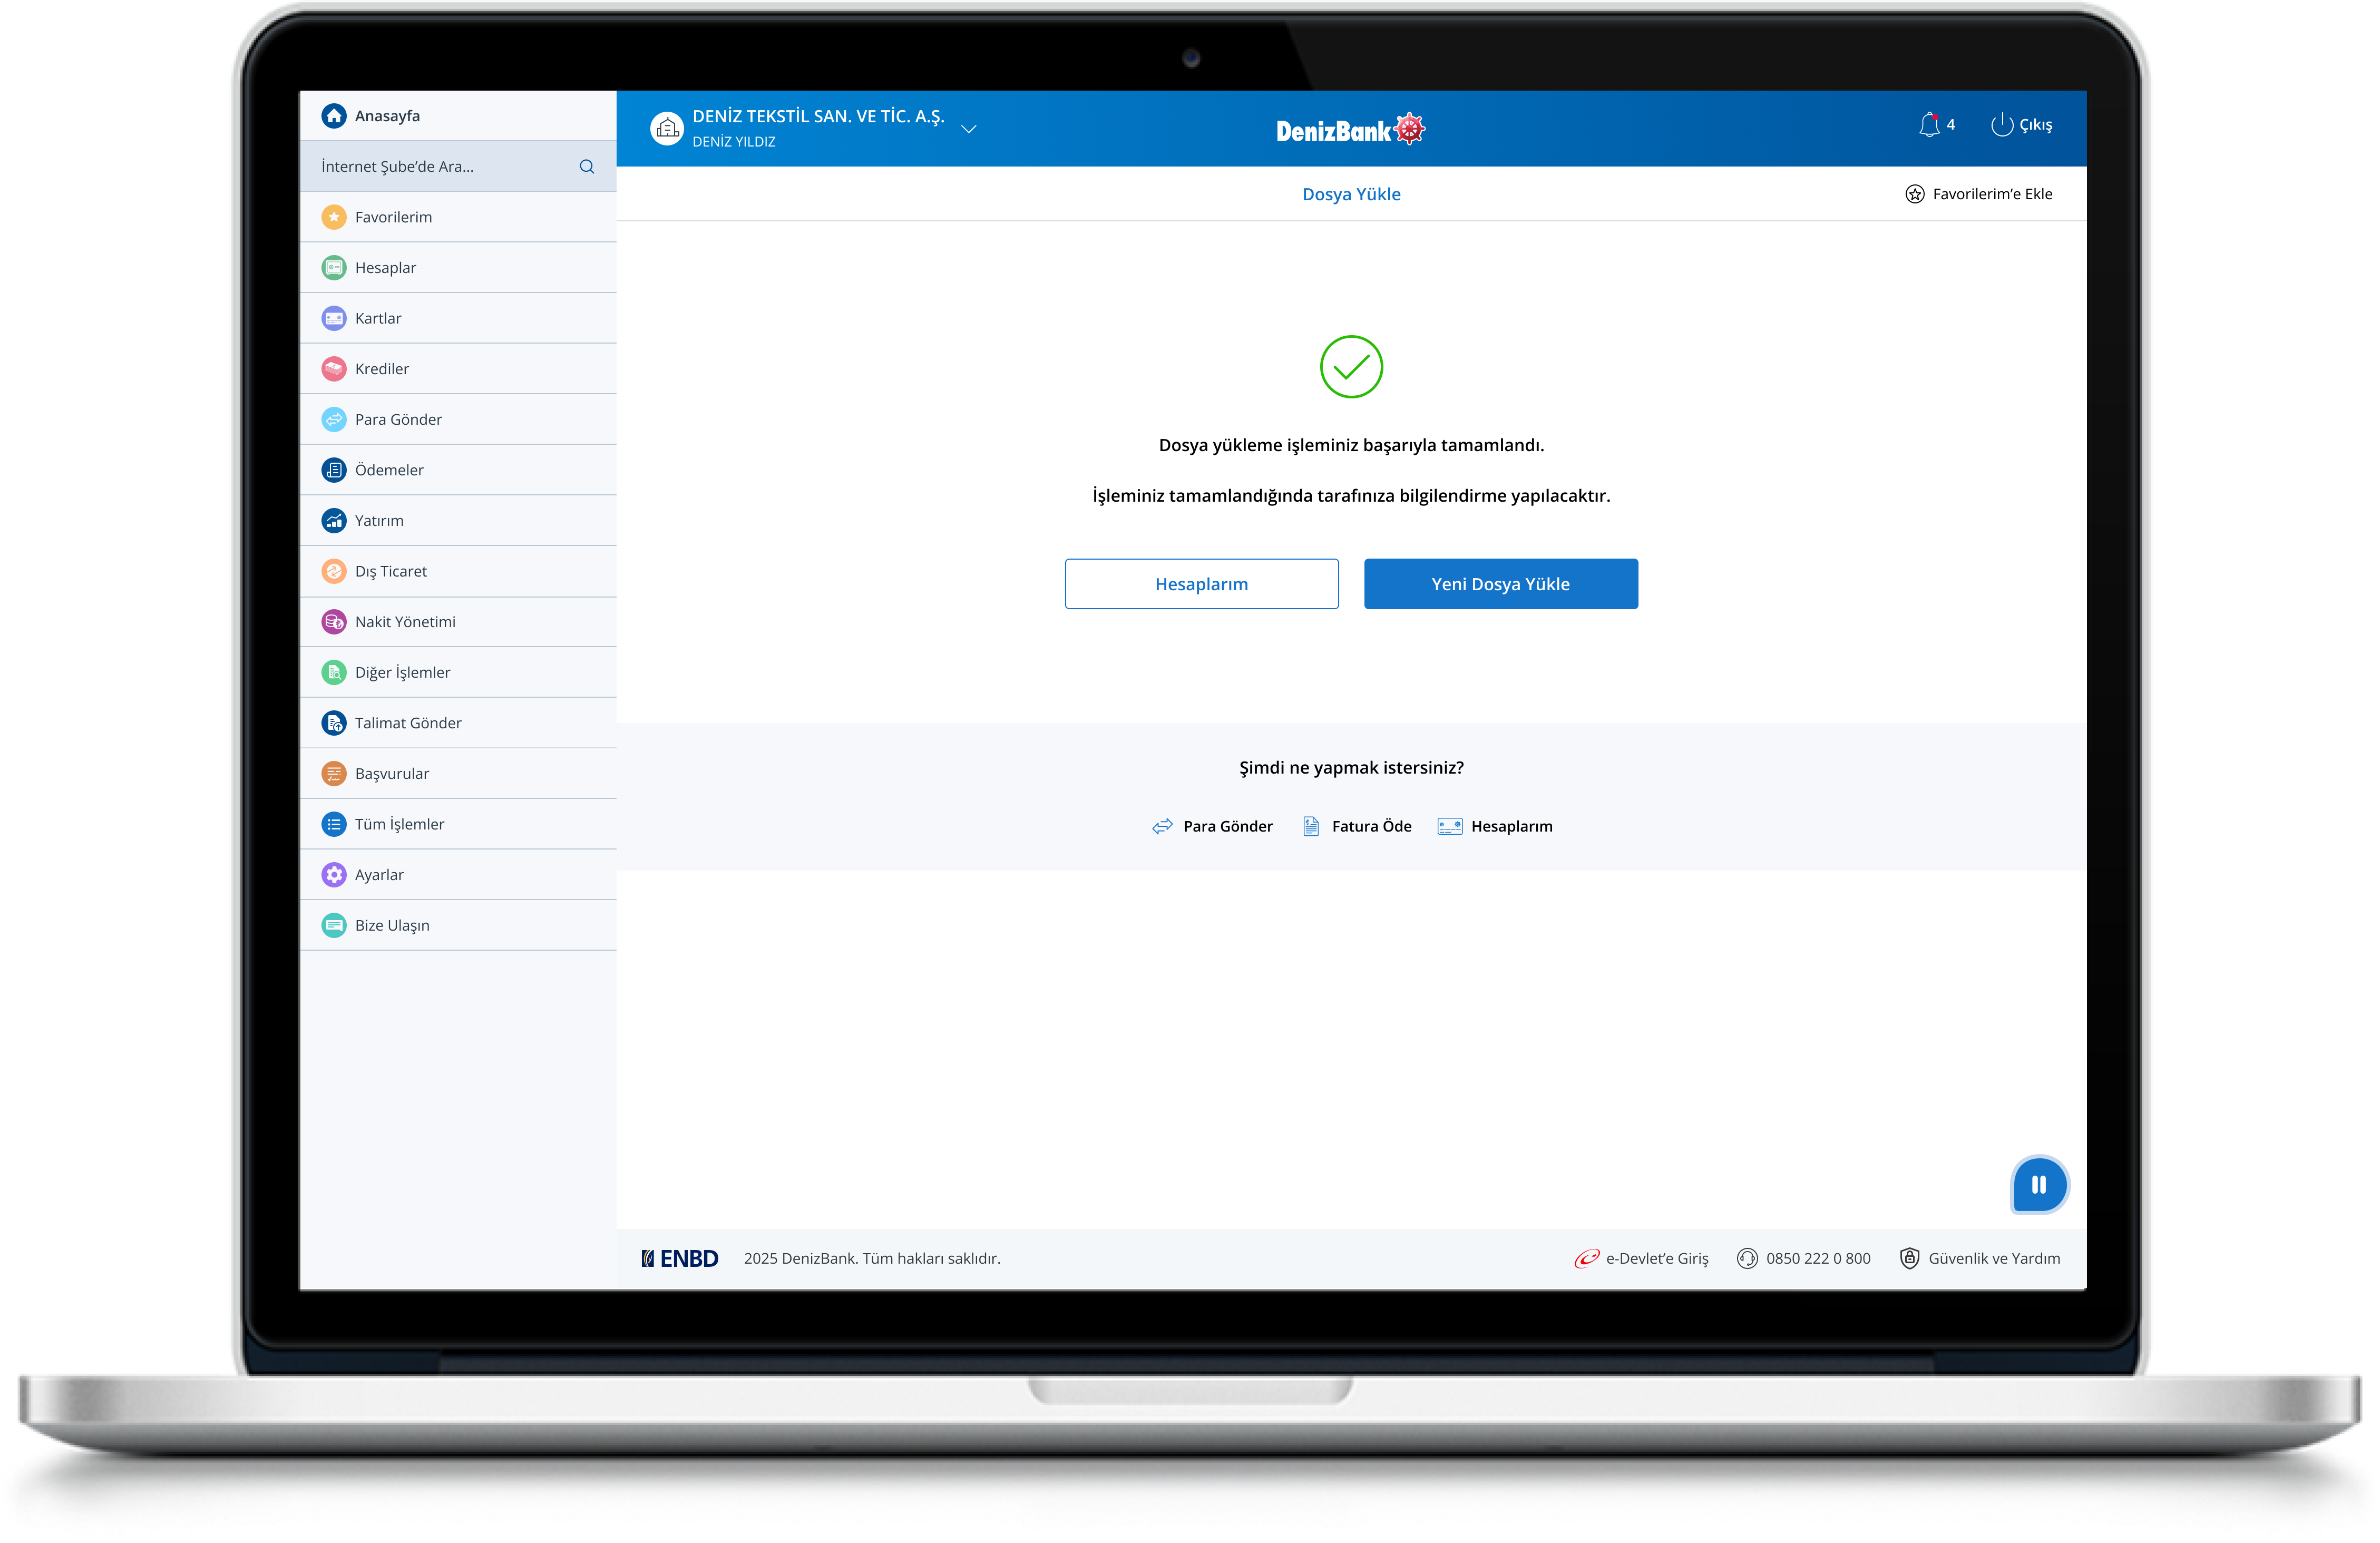Click the Güvenlik ve Yardım shield icon
The image size is (2380, 1543).
click(x=1909, y=1258)
